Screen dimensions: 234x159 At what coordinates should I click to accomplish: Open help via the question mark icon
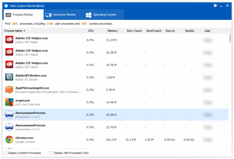(x=215, y=5)
